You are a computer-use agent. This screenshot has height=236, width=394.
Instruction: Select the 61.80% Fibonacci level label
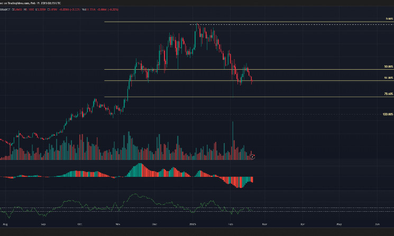[x=389, y=78]
